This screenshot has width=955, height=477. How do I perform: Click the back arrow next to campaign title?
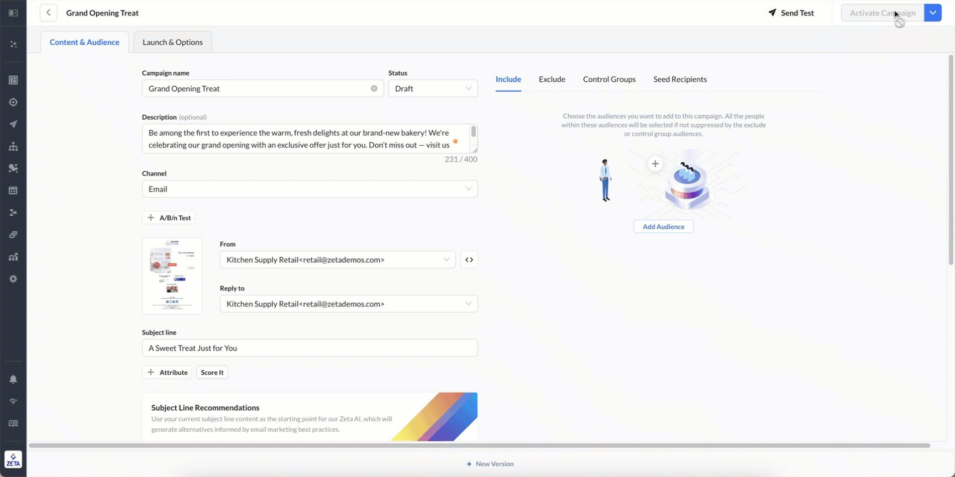tap(49, 13)
